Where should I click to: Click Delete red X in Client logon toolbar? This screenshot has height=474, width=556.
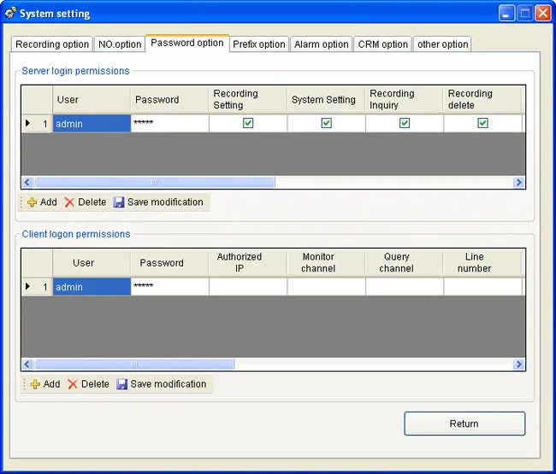coord(73,384)
